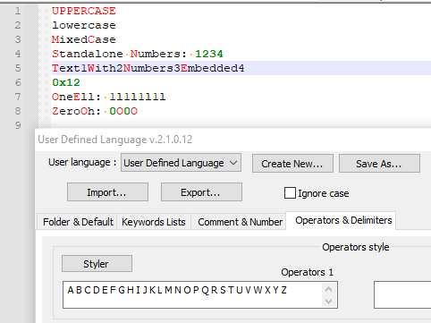The width and height of the screenshot is (431, 323).
Task: Click the 11111111 text on line 7
Action: tap(138, 97)
